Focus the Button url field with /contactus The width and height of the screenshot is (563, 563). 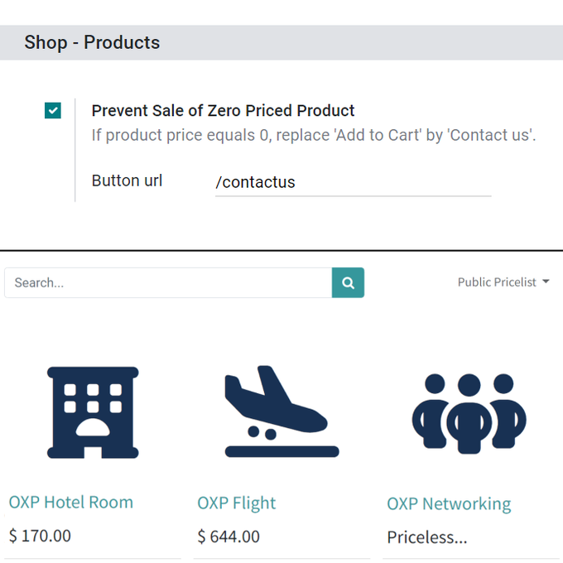coord(353,182)
